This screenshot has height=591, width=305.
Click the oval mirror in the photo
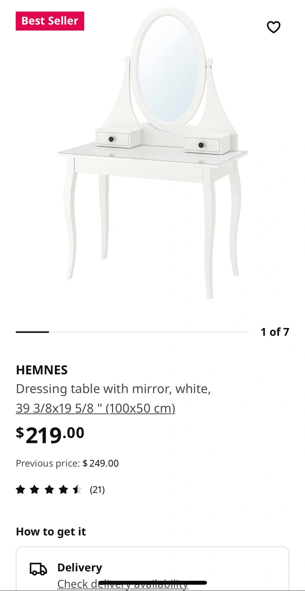pos(168,68)
